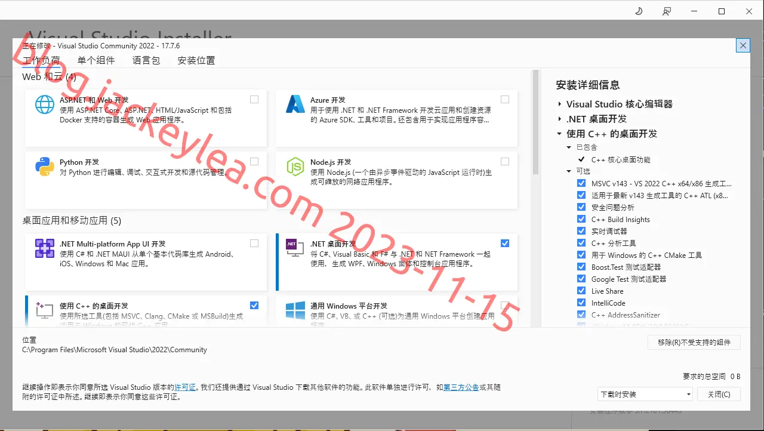Collapse the 已包含 section
Image resolution: width=764 pixels, height=431 pixels.
pyautogui.click(x=569, y=147)
